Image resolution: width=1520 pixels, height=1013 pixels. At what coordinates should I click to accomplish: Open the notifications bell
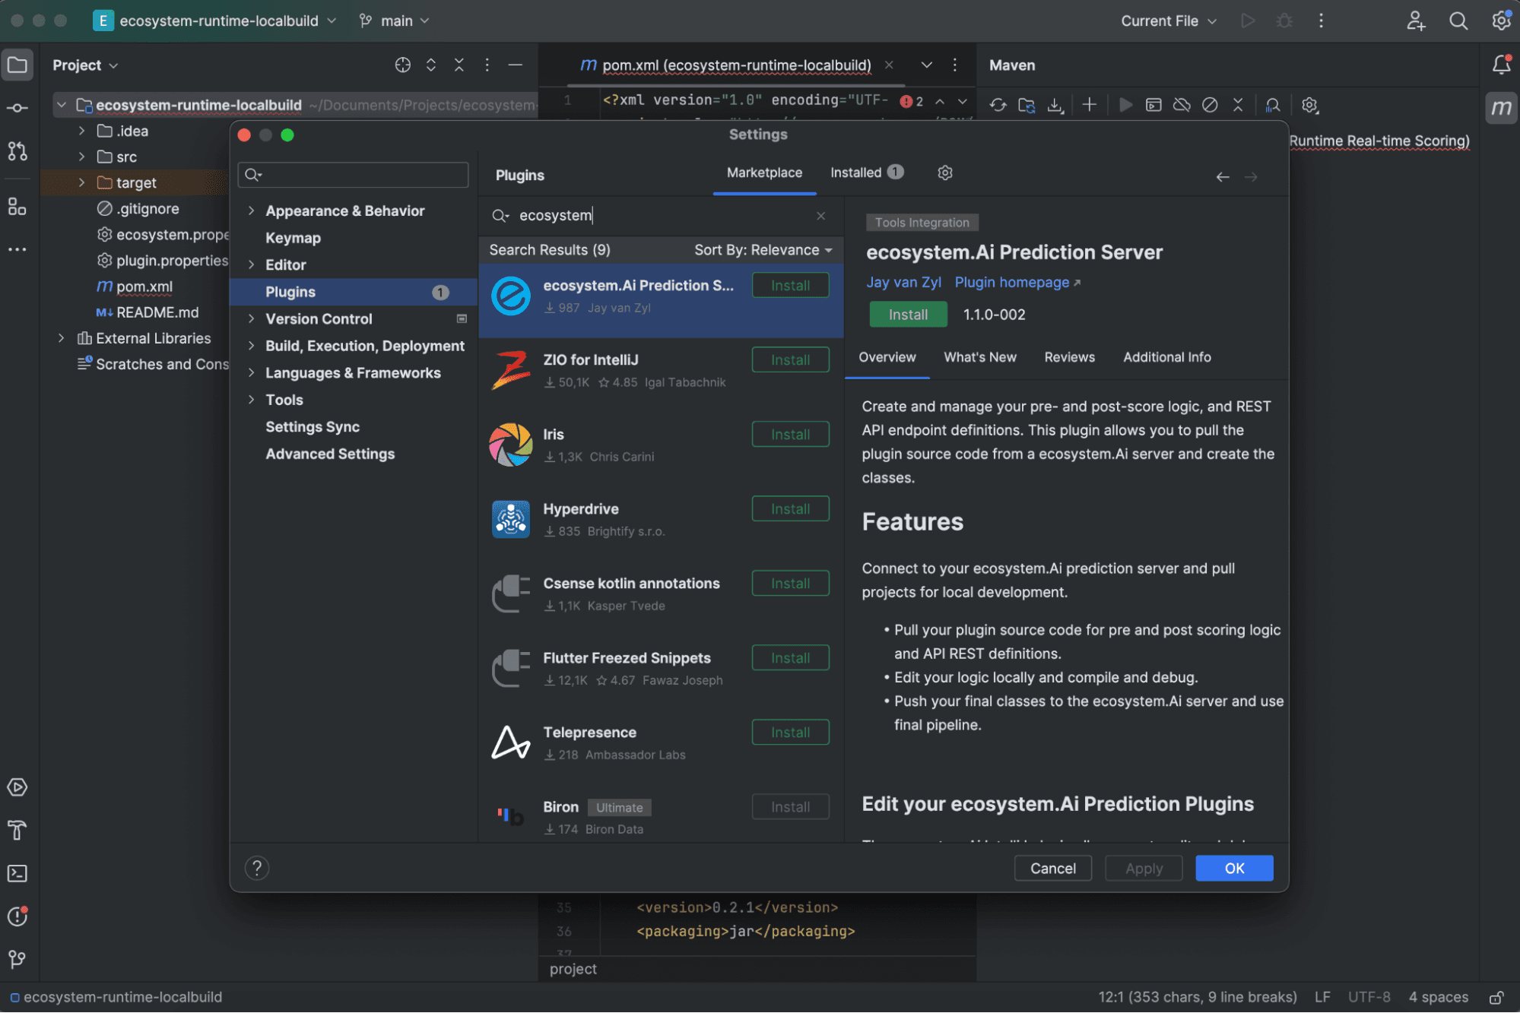tap(1501, 65)
